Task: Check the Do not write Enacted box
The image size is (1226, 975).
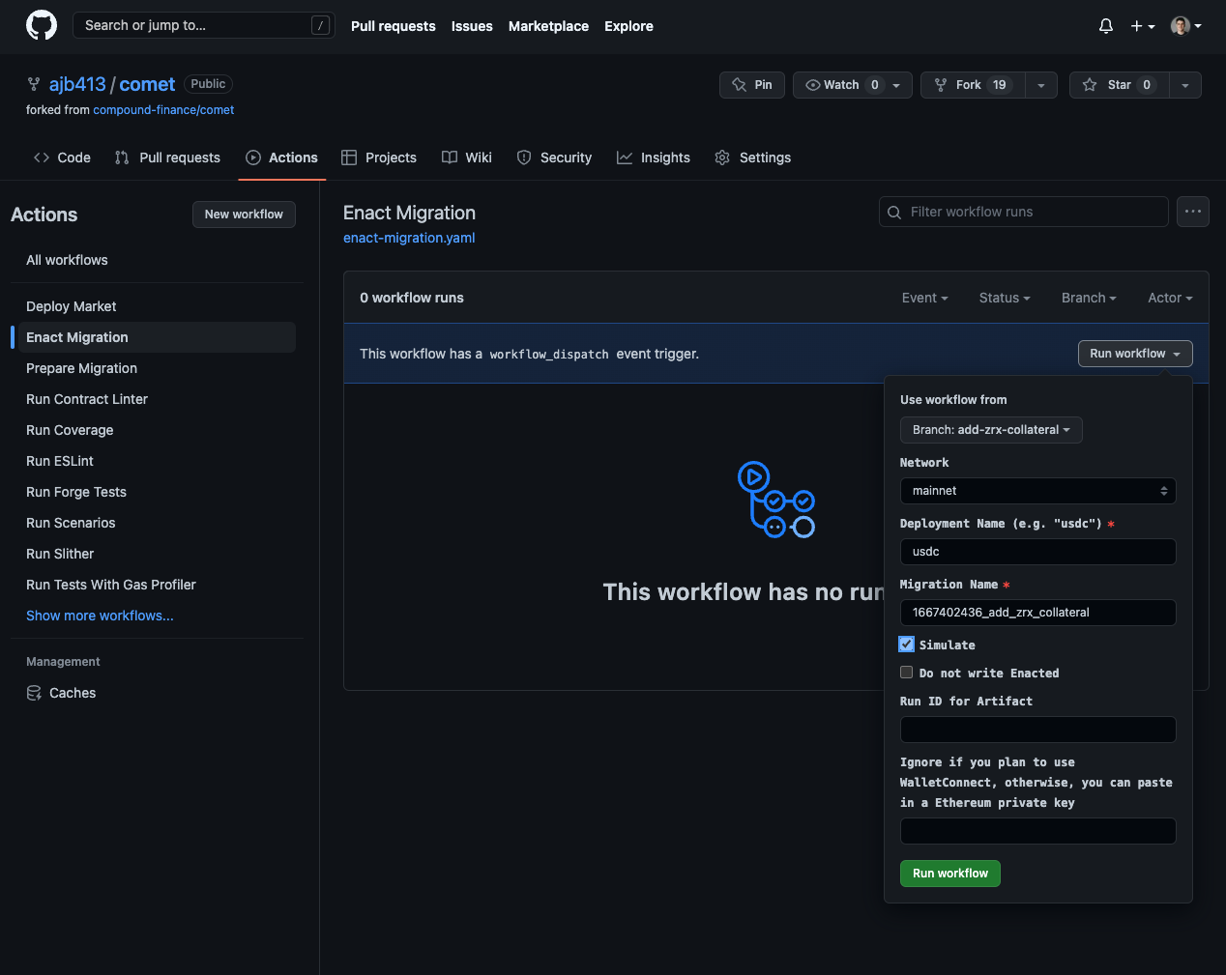Action: tap(907, 673)
